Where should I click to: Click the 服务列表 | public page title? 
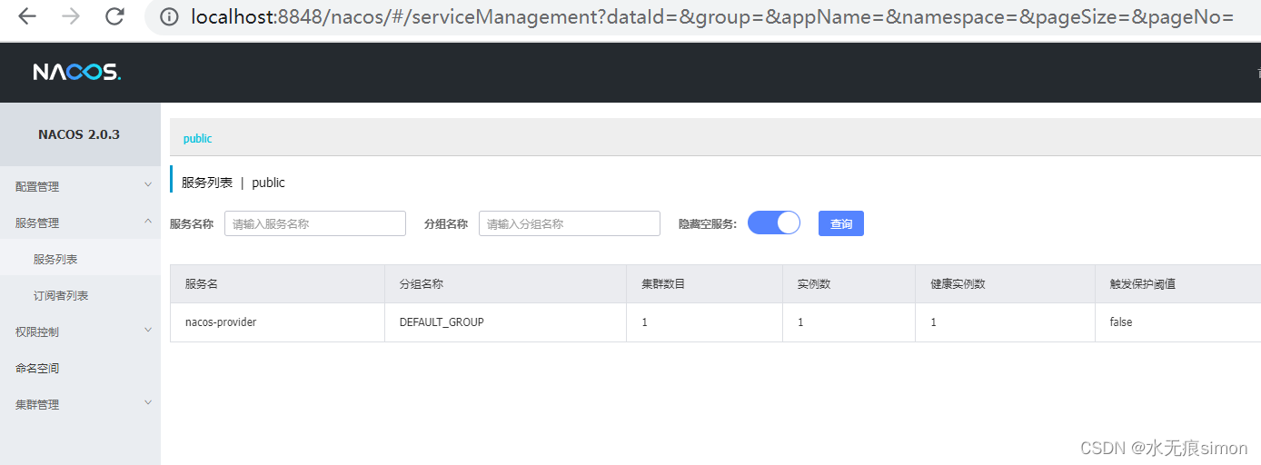tap(233, 183)
